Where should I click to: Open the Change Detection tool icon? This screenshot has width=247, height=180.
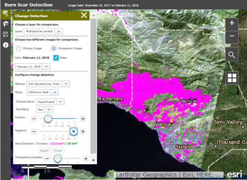click(x=5, y=14)
